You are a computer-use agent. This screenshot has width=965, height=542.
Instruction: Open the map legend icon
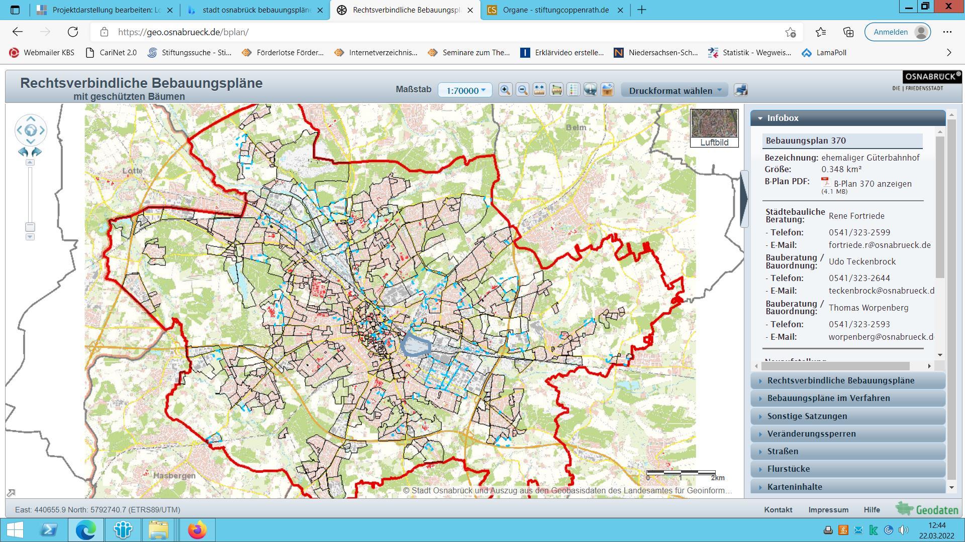pos(573,90)
